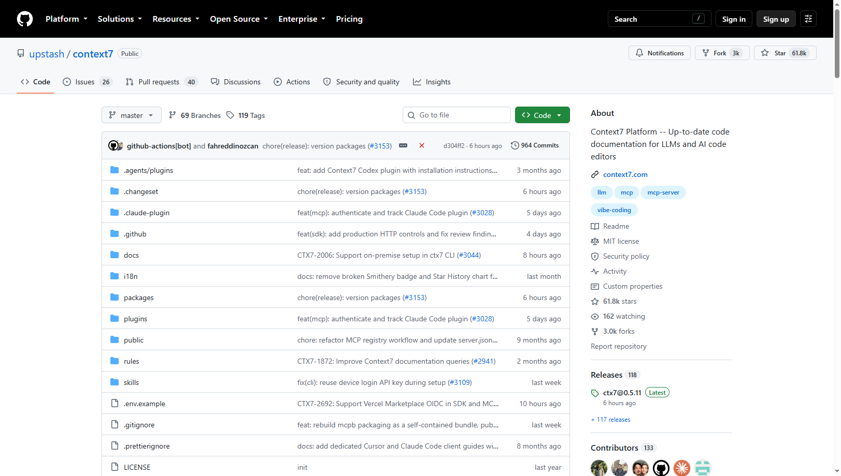Expand the Platform menu
The width and height of the screenshot is (841, 476).
(x=66, y=19)
